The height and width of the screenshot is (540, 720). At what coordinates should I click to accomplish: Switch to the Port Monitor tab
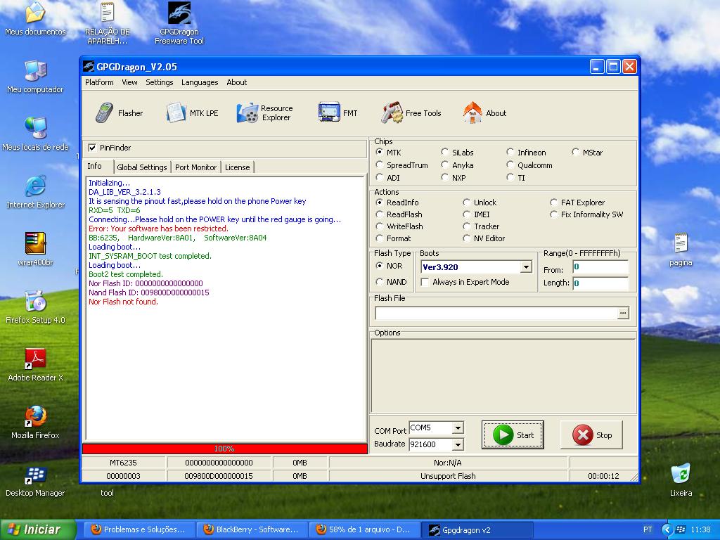click(195, 167)
